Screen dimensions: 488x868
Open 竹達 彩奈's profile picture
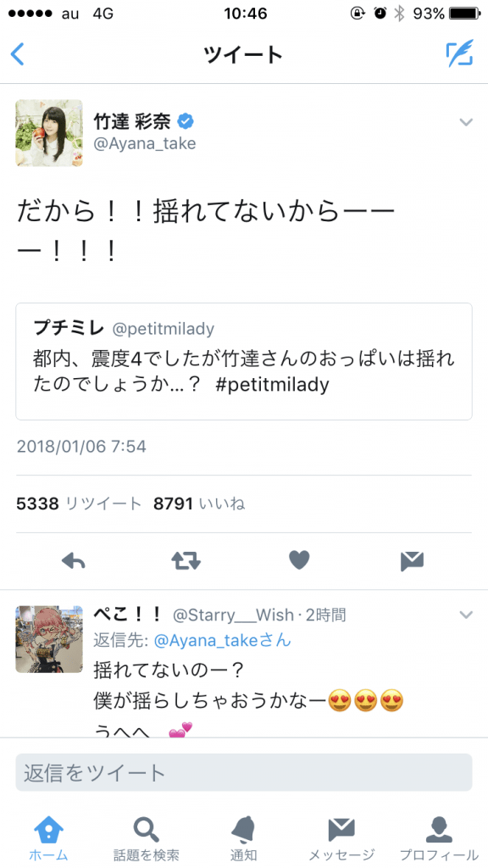(x=48, y=133)
